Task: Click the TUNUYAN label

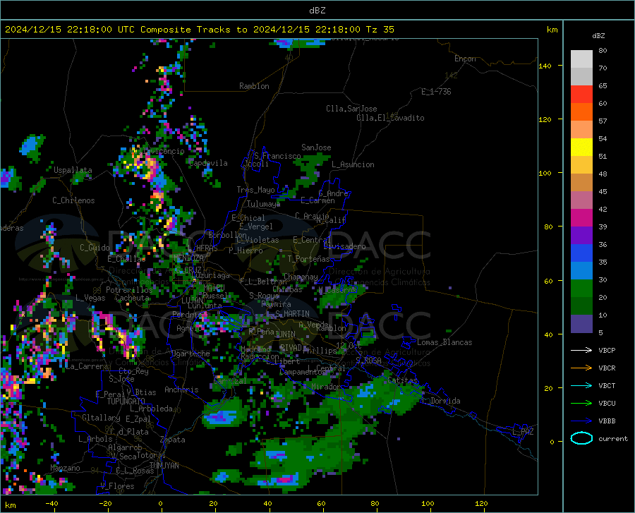Action: point(164,465)
